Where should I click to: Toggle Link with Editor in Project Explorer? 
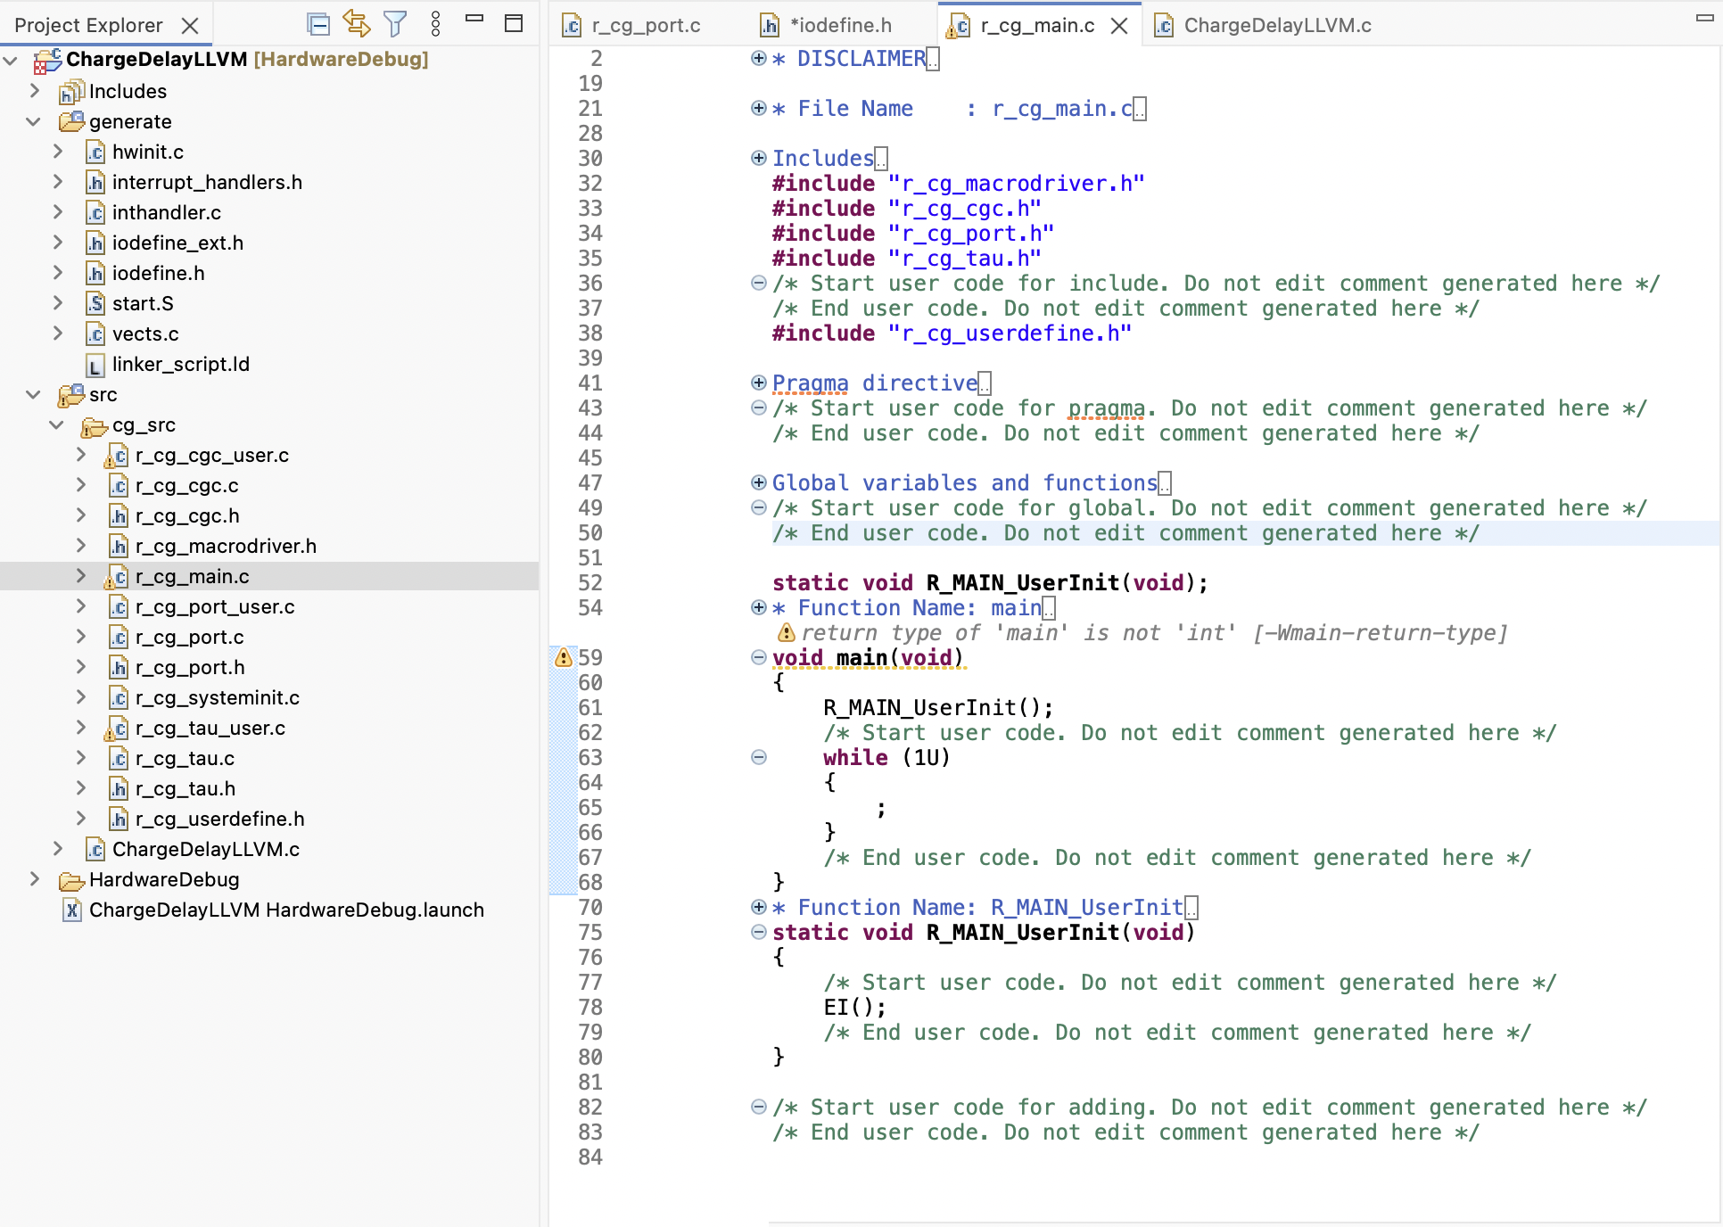(357, 24)
